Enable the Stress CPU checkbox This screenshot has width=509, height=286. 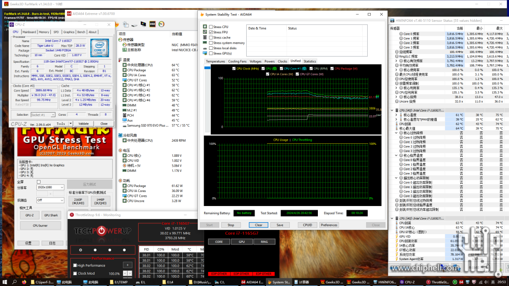211,27
